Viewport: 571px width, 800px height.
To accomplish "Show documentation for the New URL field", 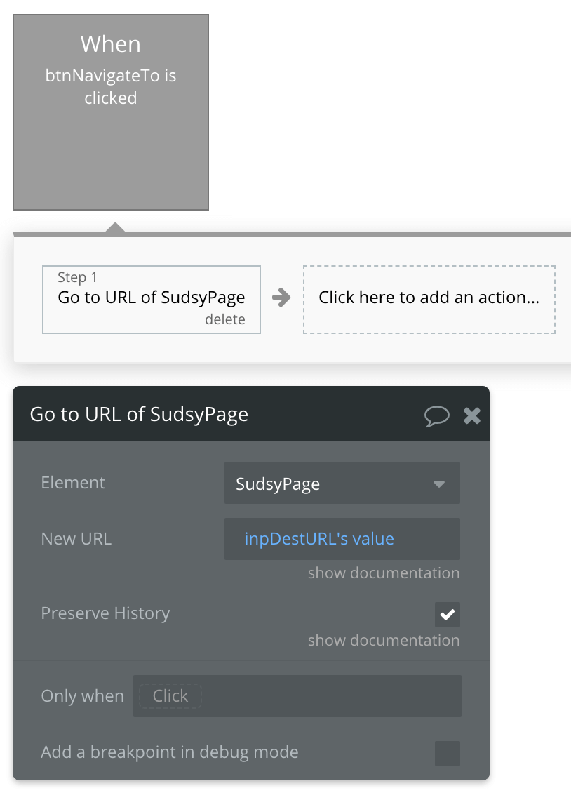I will click(x=384, y=573).
